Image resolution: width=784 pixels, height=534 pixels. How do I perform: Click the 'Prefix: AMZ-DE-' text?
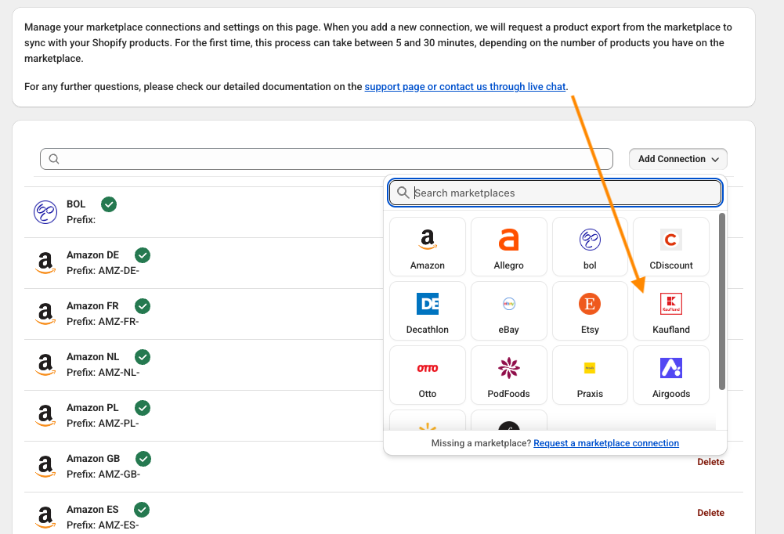coord(103,270)
